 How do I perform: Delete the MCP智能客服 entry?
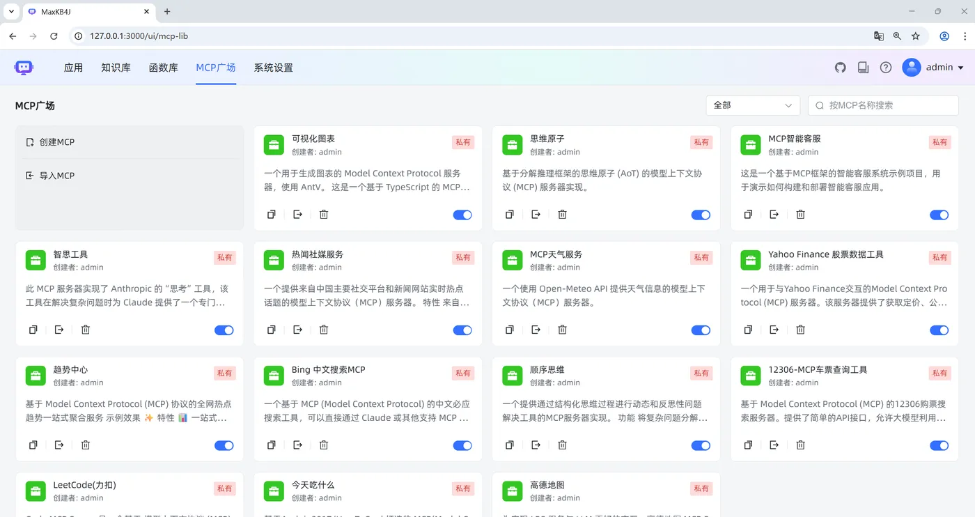click(x=801, y=215)
